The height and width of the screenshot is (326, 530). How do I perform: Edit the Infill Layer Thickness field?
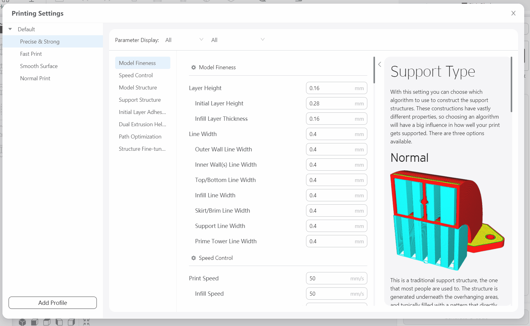pos(337,119)
